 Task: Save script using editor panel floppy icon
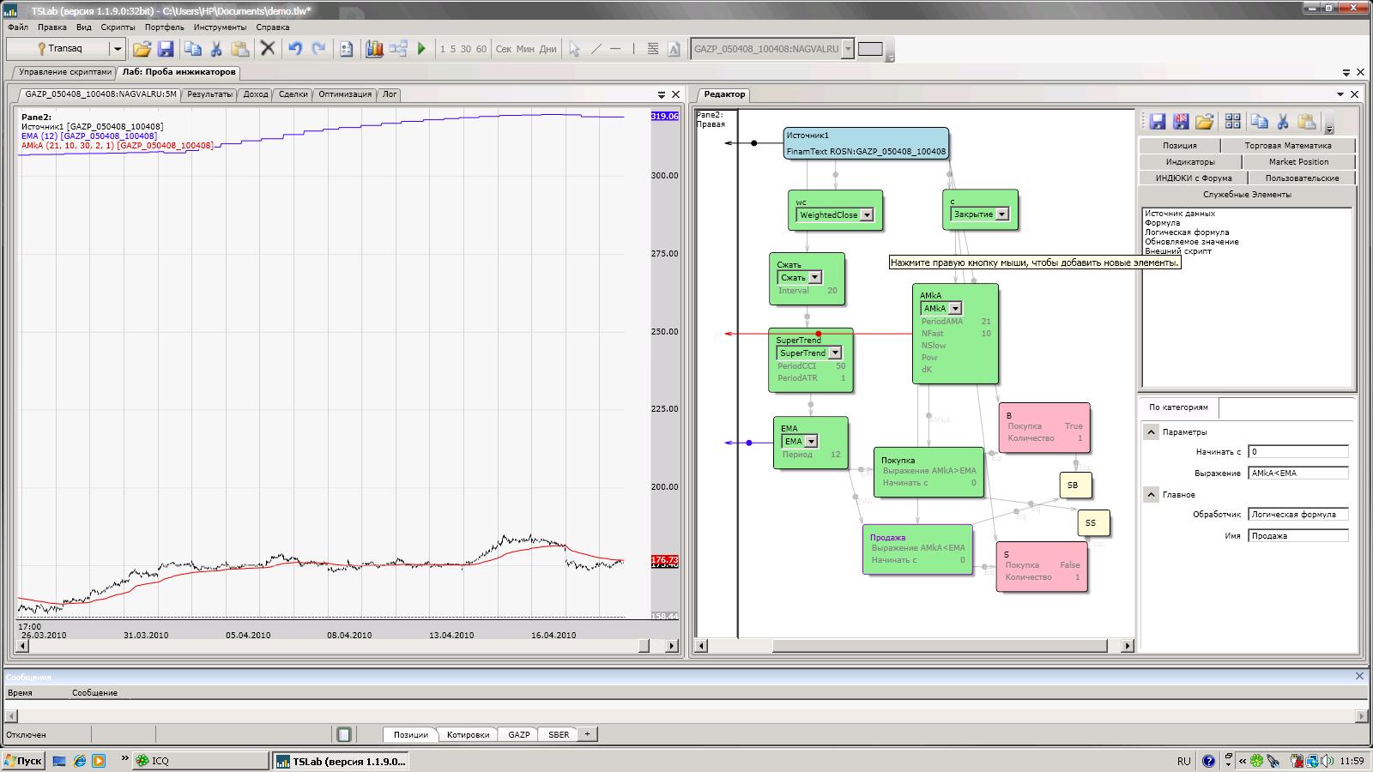point(1158,122)
